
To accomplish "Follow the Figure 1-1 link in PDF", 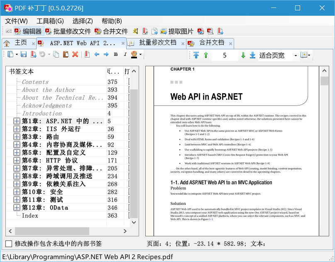I will pyautogui.click(x=210, y=219).
